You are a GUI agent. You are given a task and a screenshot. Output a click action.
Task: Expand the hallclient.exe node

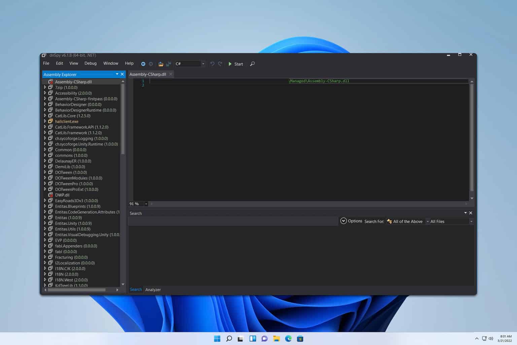point(45,121)
